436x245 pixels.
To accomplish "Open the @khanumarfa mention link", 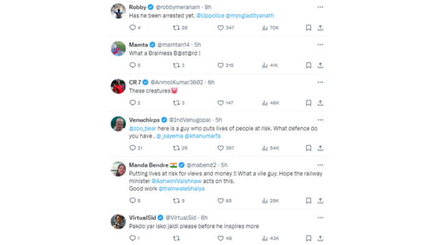I will (x=202, y=136).
